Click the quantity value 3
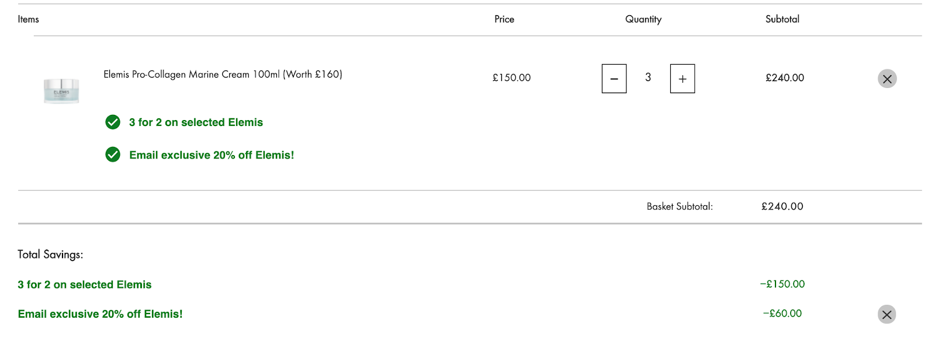The width and height of the screenshot is (935, 341). coord(648,78)
